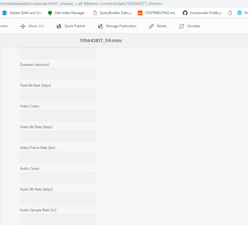Click the Quick Publish globe icon
This screenshot has height=225, width=248.
[59, 26]
